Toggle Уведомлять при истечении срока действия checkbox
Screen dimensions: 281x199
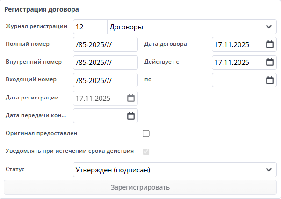coord(146,151)
